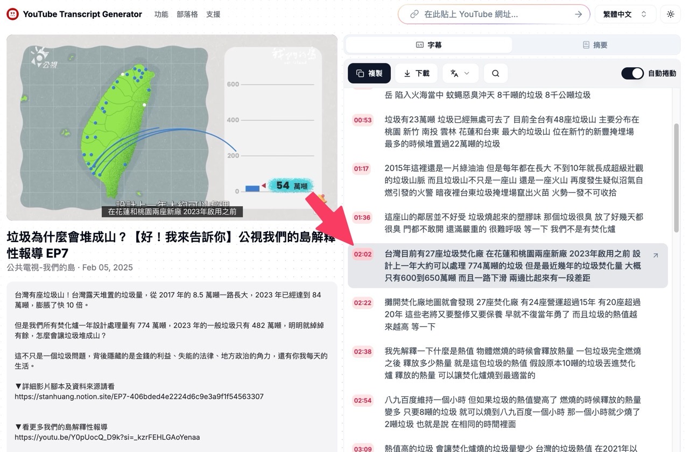The height and width of the screenshot is (452, 689).
Task: Click the 複製 copy button
Action: coord(369,73)
